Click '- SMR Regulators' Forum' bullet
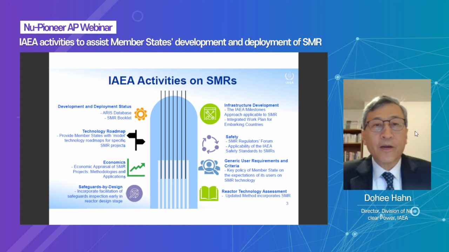449x252 pixels. [x=249, y=141]
